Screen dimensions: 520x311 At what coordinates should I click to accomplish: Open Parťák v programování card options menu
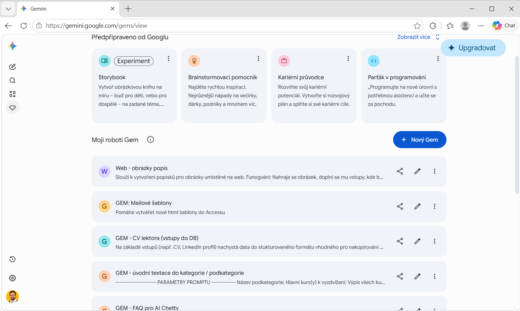438,59
